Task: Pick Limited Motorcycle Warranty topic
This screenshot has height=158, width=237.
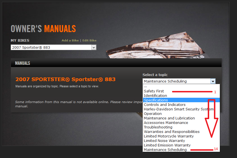Action: [x=169, y=136]
